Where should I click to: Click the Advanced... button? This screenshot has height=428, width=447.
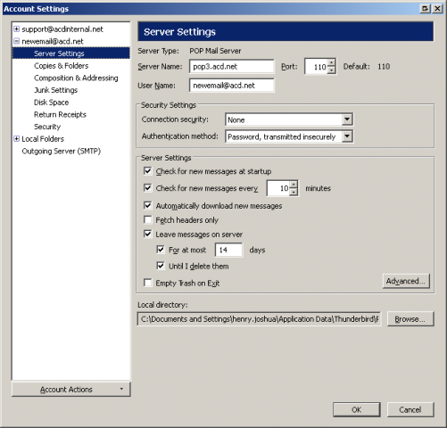(x=406, y=281)
